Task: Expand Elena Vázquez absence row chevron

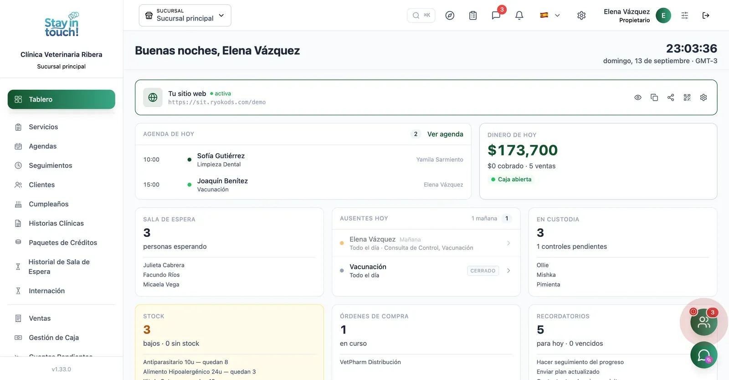Action: coord(508,243)
